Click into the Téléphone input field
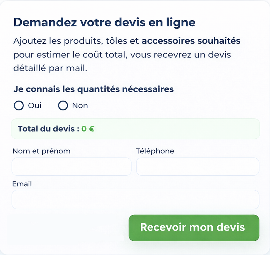The image size is (270, 255). point(197,166)
